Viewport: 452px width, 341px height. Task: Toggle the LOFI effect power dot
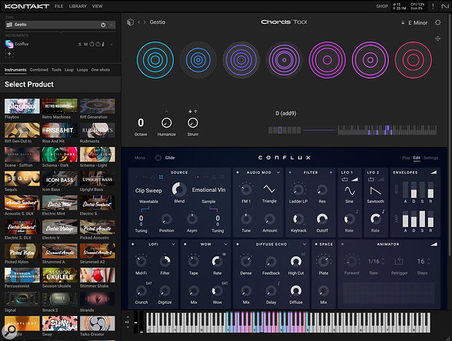(133, 244)
